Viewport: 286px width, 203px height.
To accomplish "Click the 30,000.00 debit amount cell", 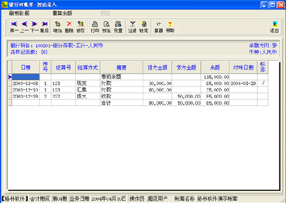I will (158, 84).
